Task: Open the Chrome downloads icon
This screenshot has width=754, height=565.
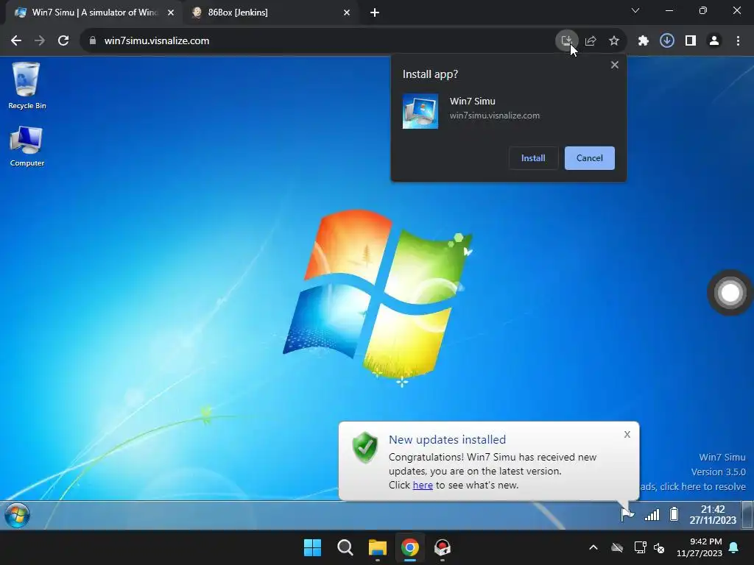Action: pos(667,41)
